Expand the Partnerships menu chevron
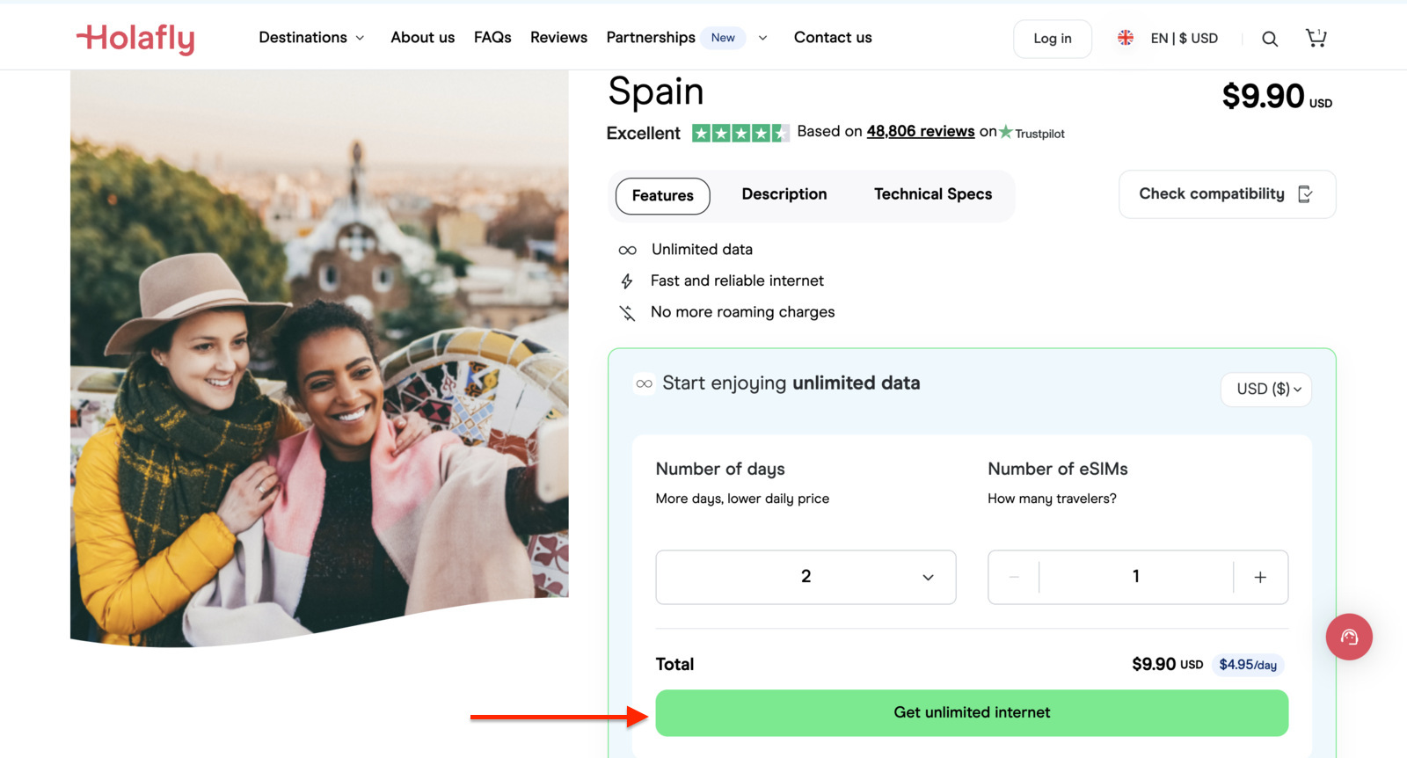 click(x=762, y=38)
